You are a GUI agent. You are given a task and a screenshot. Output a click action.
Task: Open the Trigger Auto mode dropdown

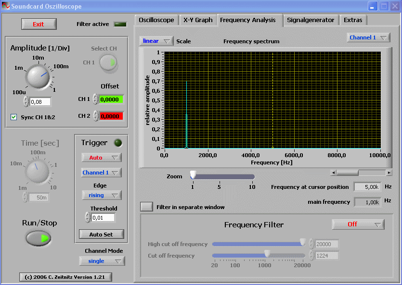coord(102,158)
